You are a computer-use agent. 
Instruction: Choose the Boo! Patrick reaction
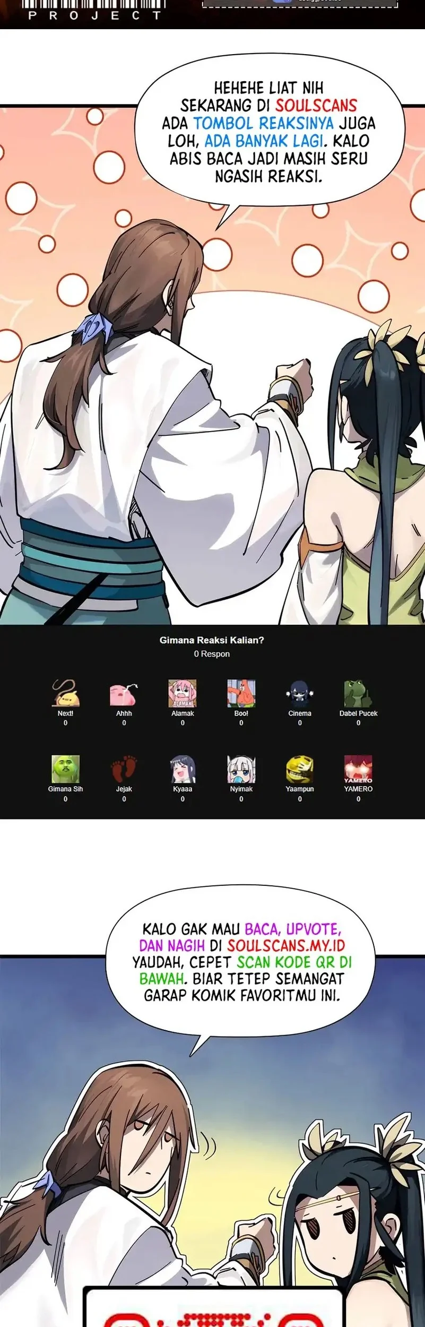(x=241, y=693)
